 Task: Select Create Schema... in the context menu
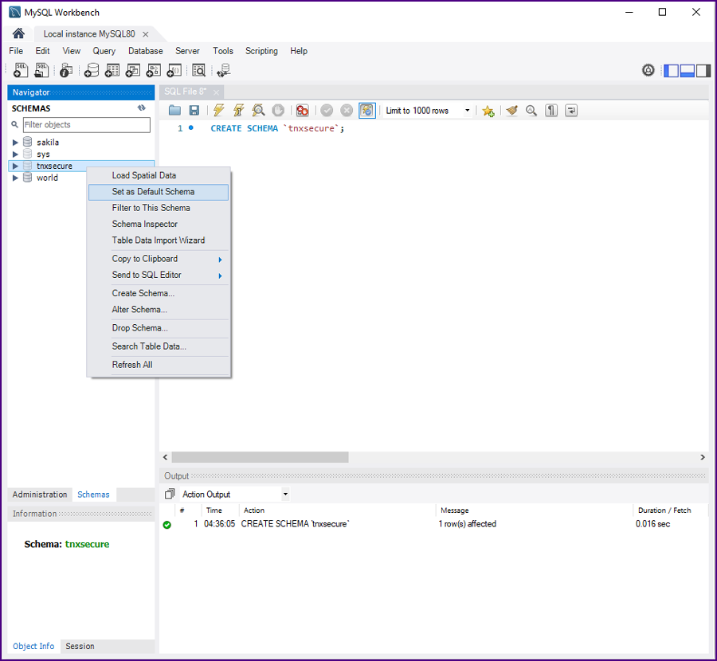click(x=159, y=294)
